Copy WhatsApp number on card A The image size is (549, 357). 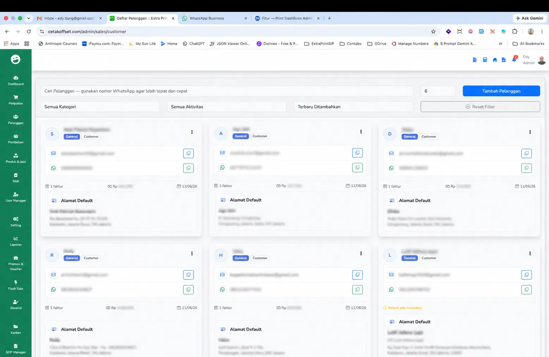point(357,167)
